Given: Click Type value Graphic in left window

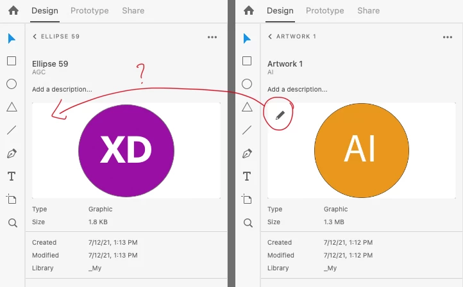Looking at the screenshot, I should [x=101, y=209].
